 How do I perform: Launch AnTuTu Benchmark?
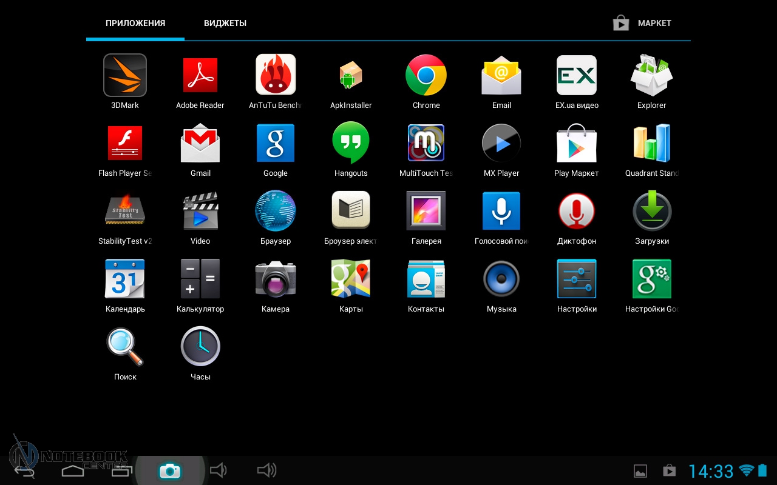point(276,76)
